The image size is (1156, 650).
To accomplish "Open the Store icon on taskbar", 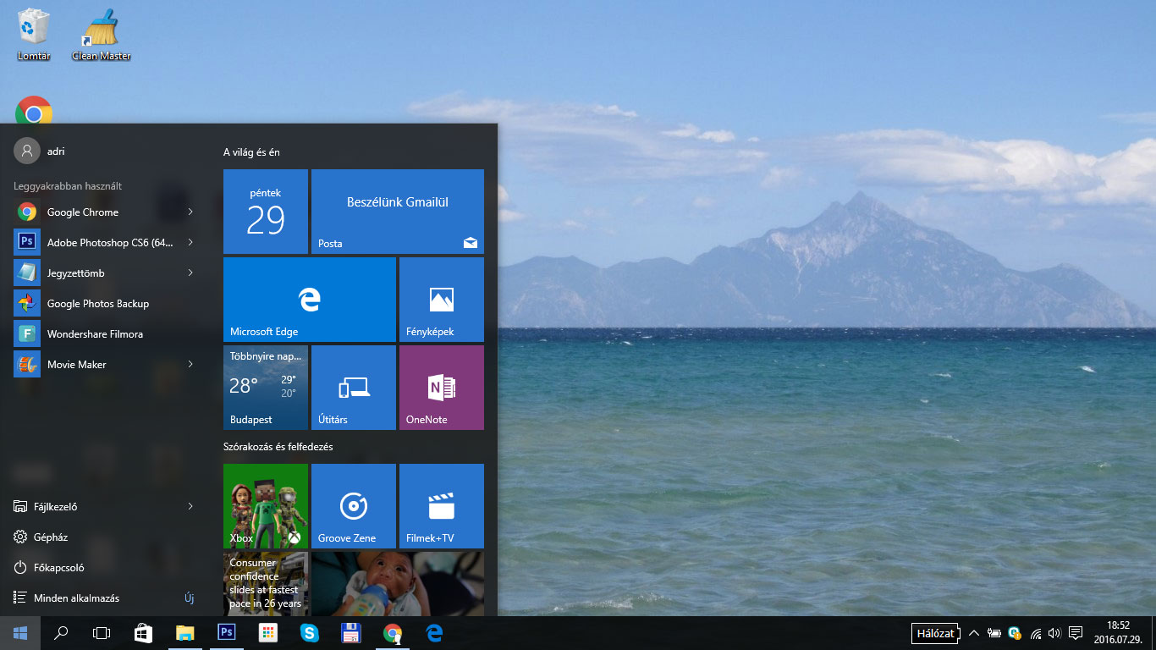I will tap(143, 633).
